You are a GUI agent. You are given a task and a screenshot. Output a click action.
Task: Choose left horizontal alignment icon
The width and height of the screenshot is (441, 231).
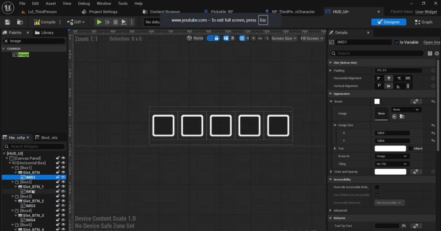[379, 78]
